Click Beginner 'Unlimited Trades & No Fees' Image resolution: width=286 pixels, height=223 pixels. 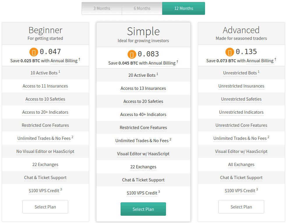point(44,138)
